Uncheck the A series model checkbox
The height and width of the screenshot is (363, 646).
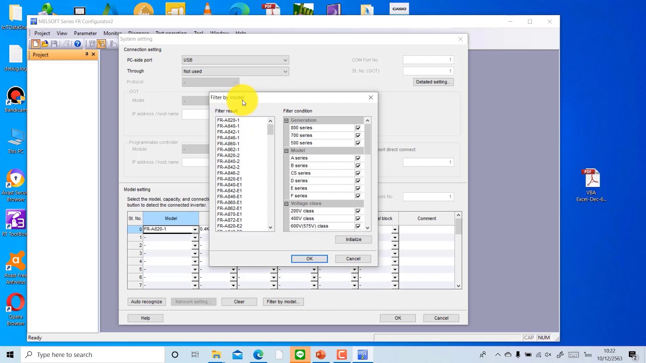pos(358,158)
